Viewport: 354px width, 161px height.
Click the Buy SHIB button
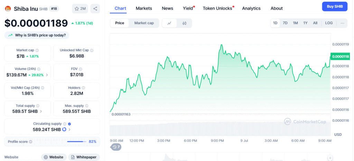[335, 6]
